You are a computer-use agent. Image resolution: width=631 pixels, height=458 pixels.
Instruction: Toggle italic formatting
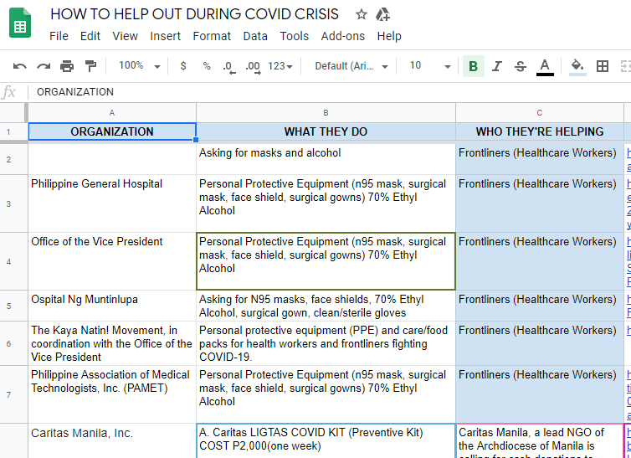497,66
